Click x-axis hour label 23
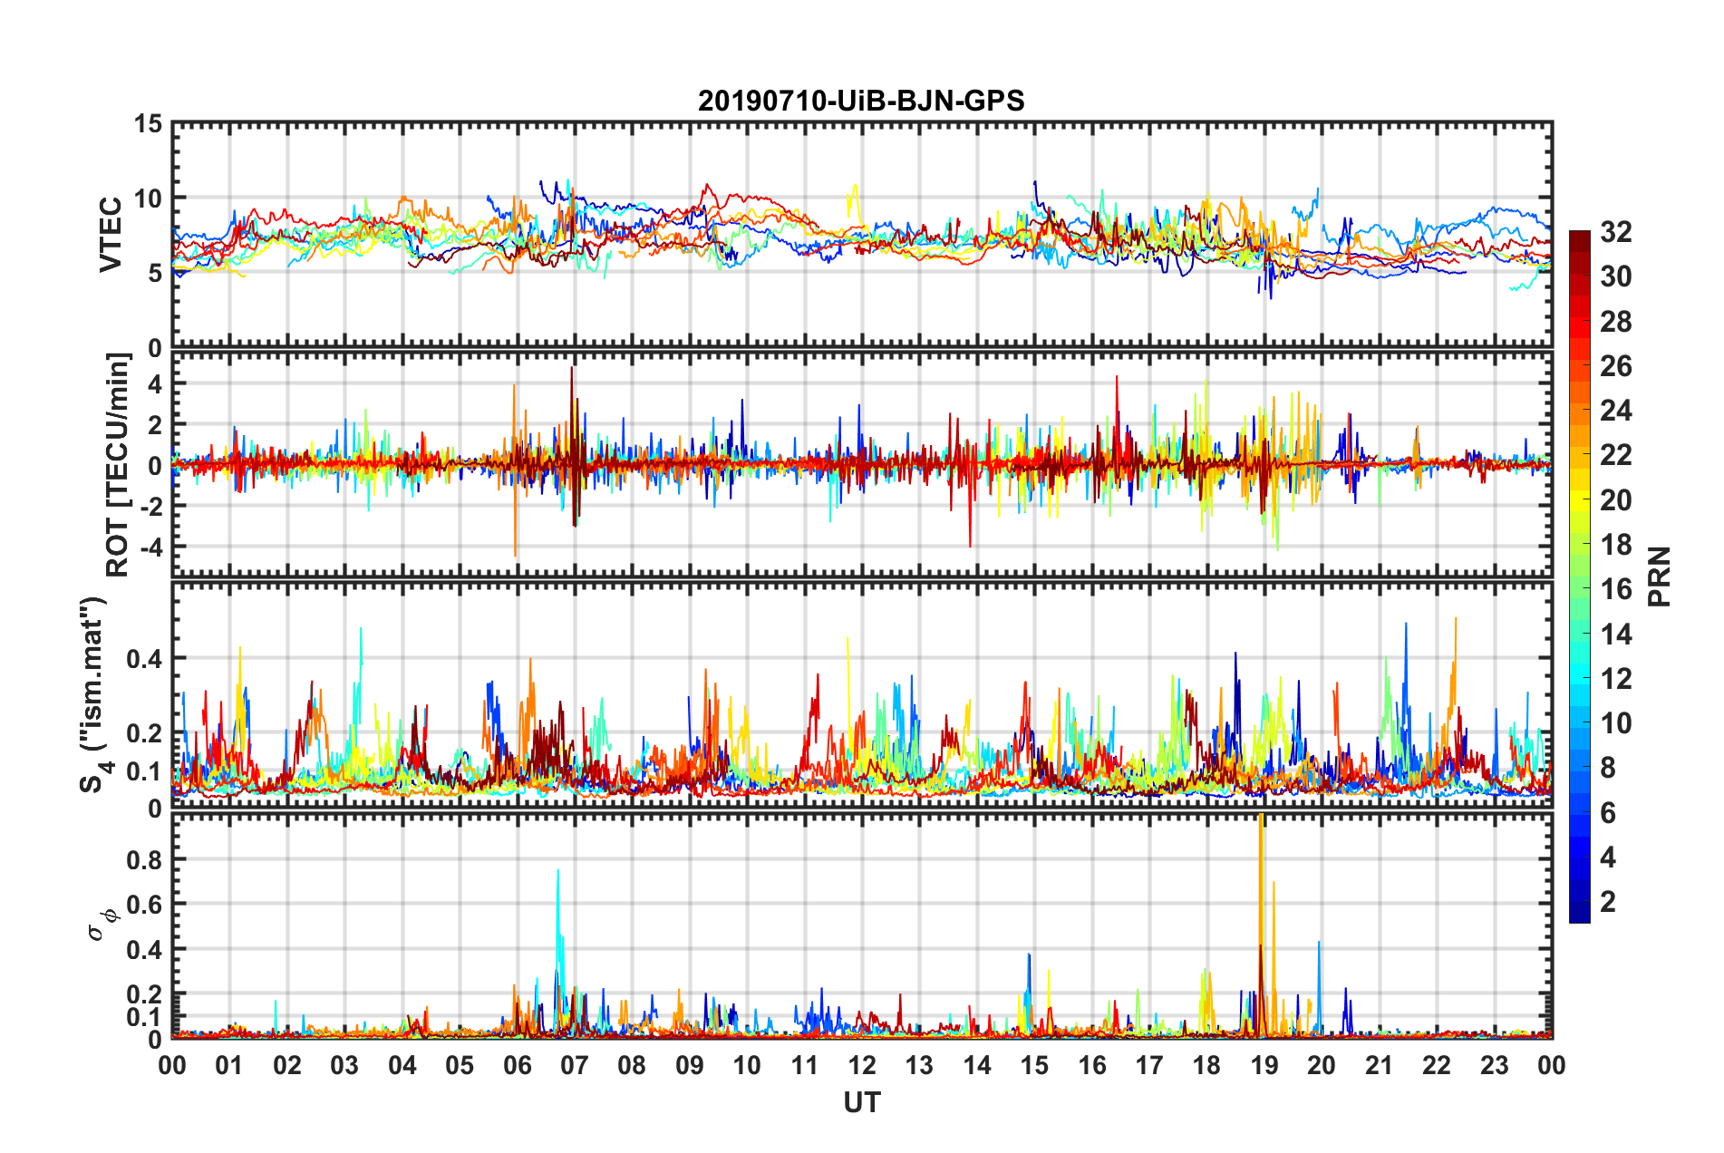 click(x=1495, y=1065)
